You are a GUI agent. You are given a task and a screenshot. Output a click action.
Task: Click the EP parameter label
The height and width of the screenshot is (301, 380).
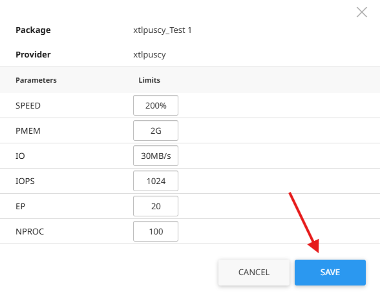[x=21, y=206]
